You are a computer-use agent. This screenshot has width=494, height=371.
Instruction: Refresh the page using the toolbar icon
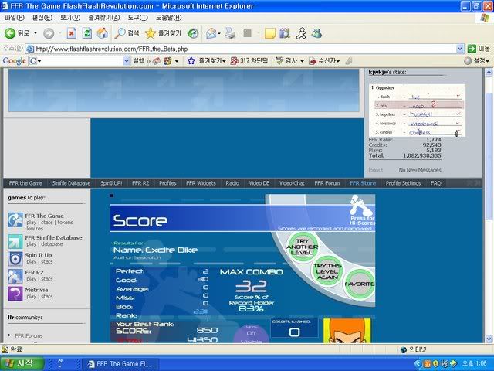click(x=87, y=33)
